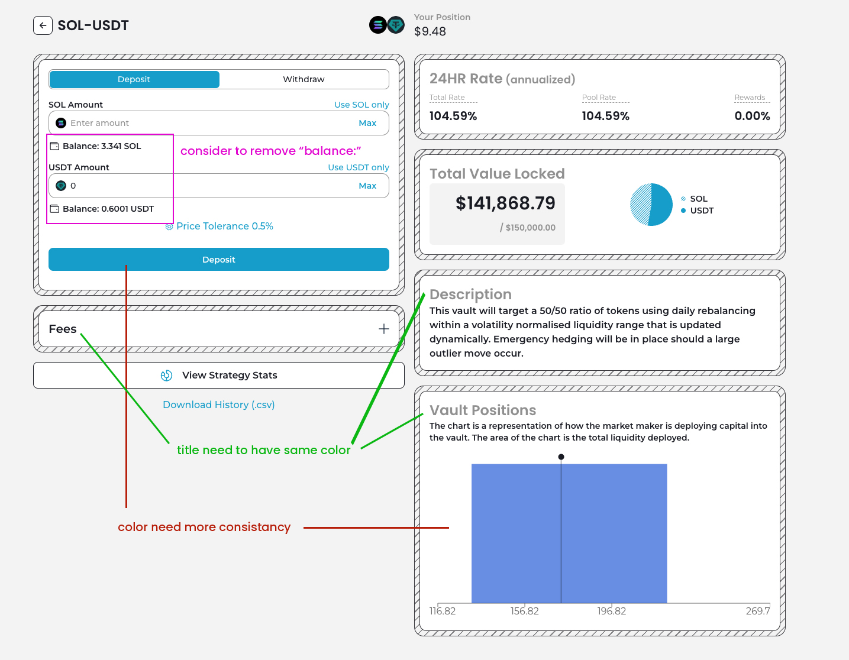Screen dimensions: 849x660
Task: Click the TVL pie chart
Action: click(651, 205)
